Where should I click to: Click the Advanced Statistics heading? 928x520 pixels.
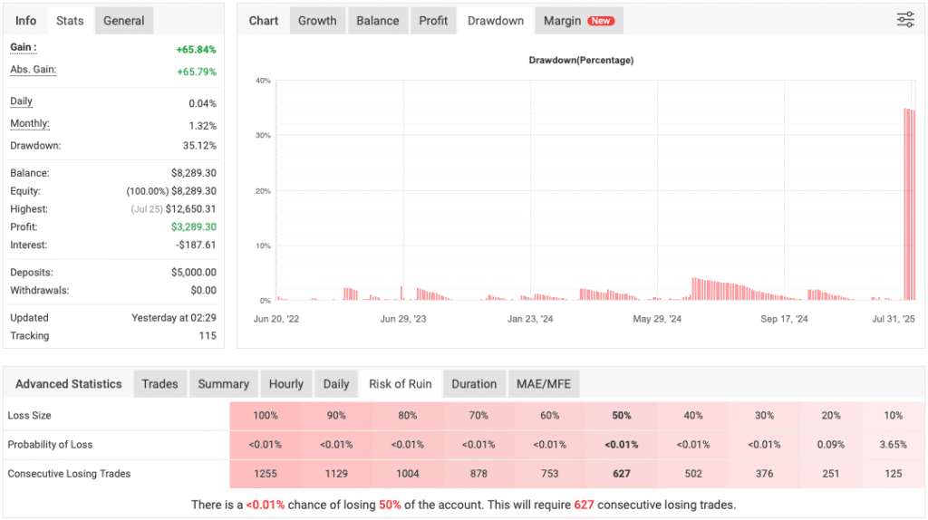click(69, 384)
